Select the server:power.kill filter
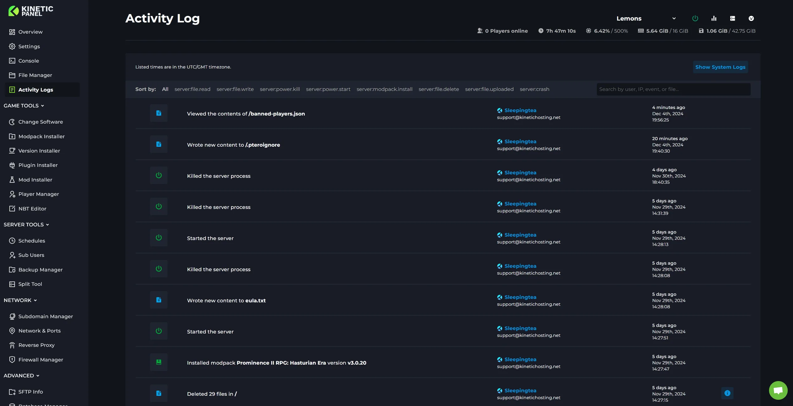 tap(280, 89)
